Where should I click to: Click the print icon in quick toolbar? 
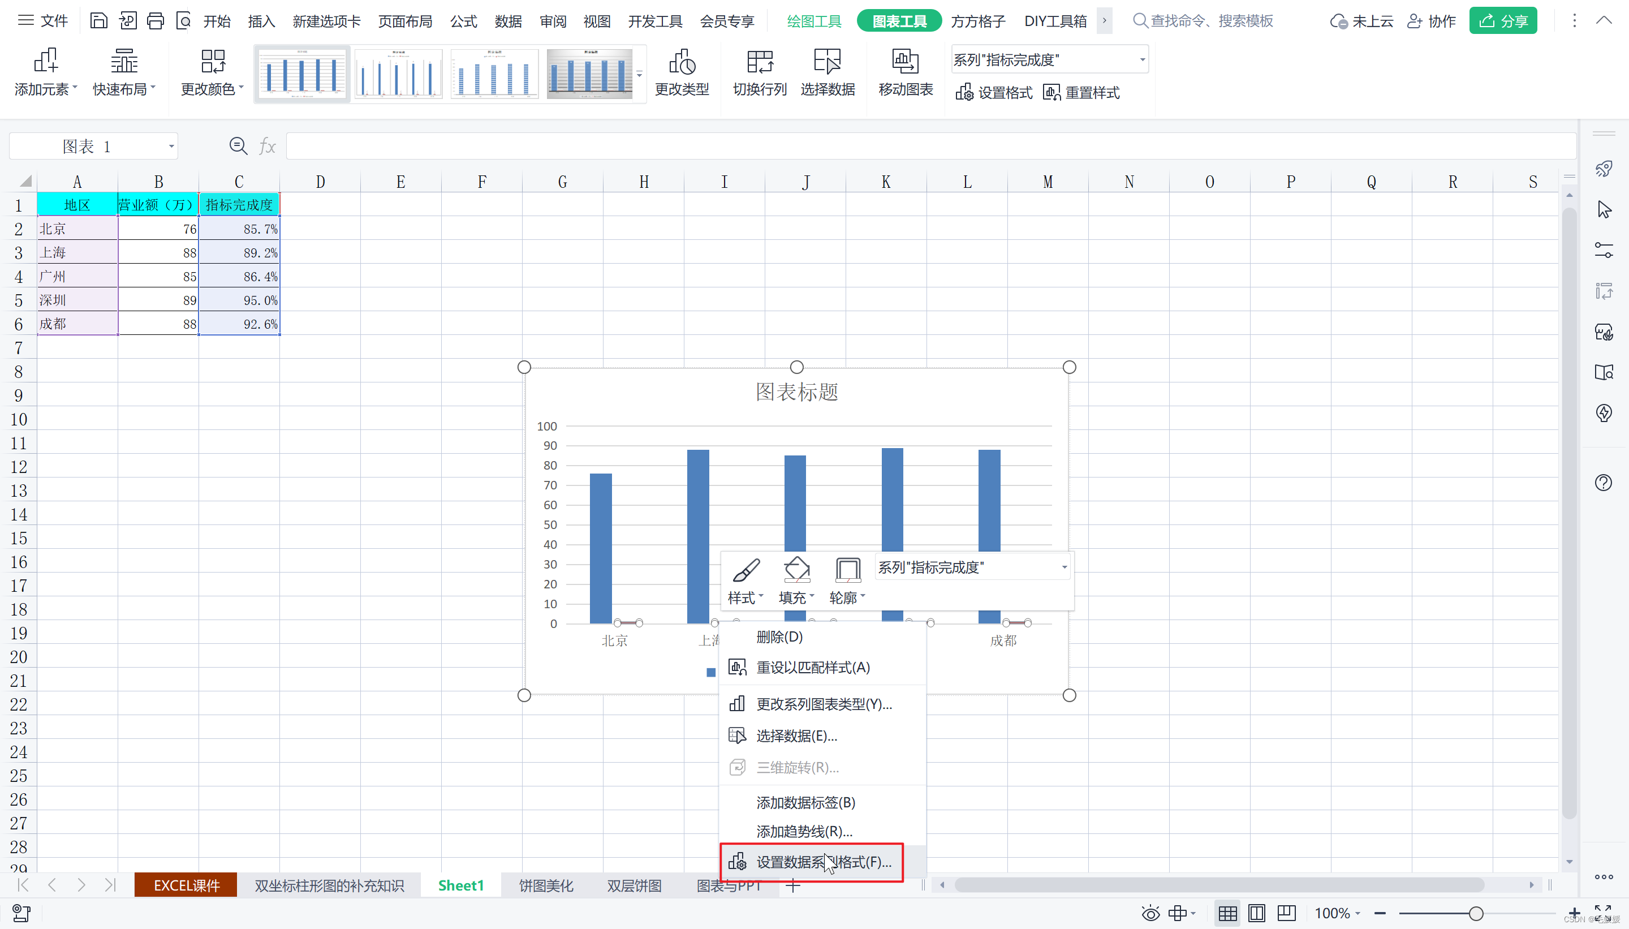click(155, 21)
